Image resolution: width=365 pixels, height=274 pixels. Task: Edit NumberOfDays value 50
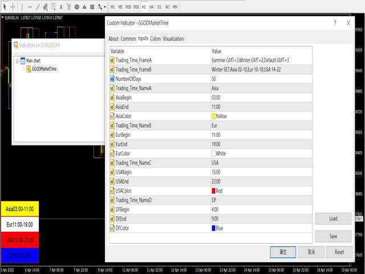[261, 79]
